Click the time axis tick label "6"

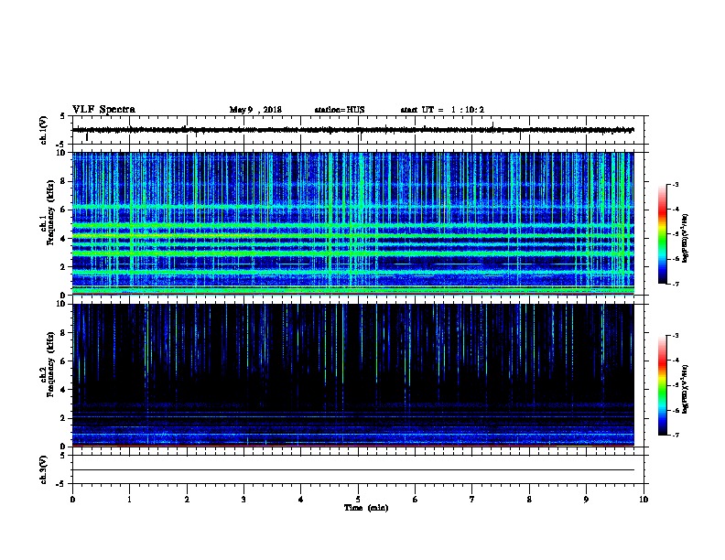point(416,500)
